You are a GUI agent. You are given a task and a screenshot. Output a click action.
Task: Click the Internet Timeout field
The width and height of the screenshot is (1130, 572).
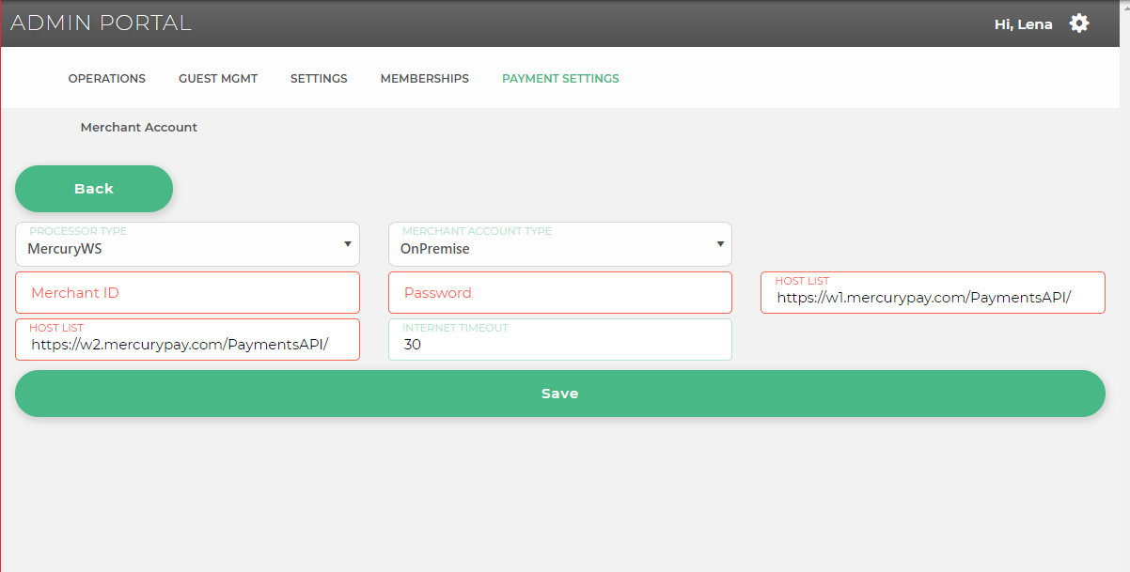[560, 340]
